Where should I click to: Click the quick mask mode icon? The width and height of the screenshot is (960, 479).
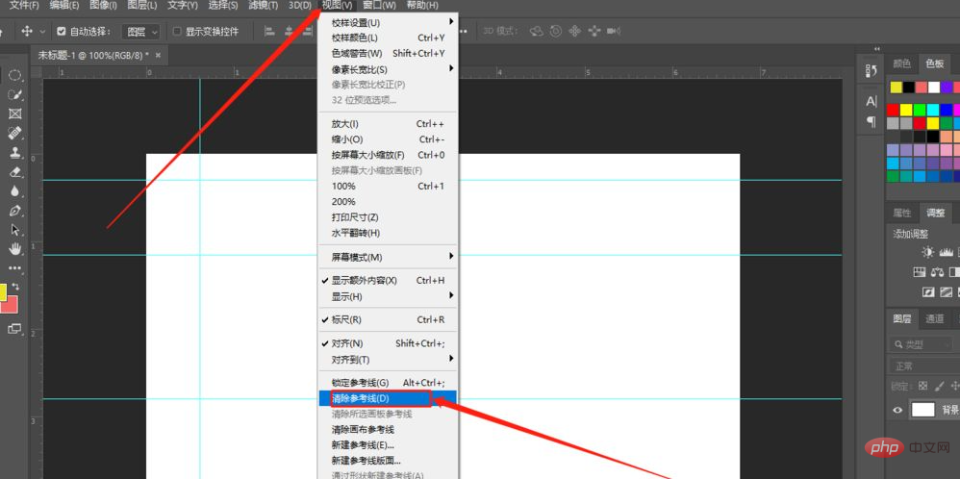(14, 329)
